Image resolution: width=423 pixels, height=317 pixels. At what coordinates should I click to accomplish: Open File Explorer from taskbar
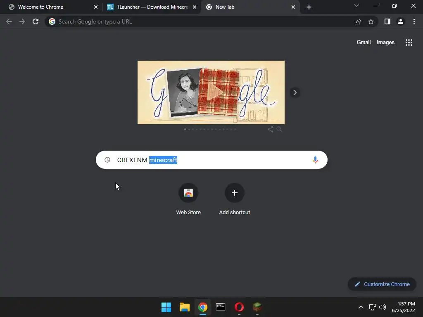185,307
